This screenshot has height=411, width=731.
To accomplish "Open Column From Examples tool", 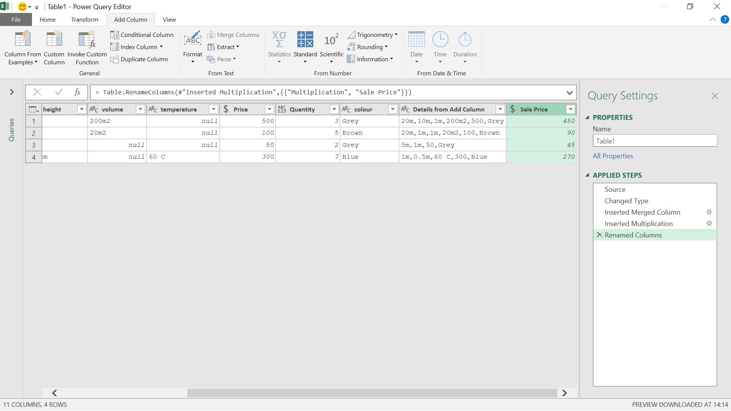I will 22,48.
